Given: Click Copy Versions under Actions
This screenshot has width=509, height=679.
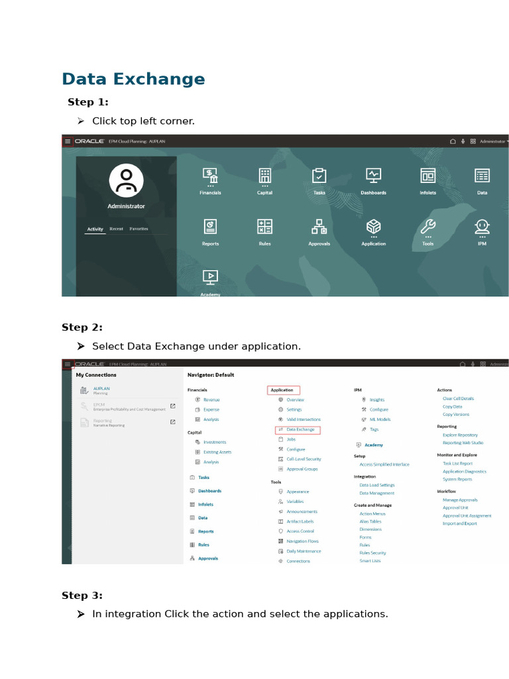Looking at the screenshot, I should pos(456,414).
